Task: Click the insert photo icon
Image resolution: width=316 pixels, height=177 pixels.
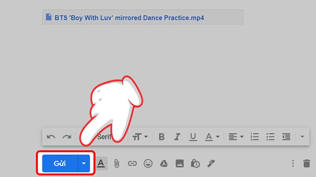Action: (180, 163)
